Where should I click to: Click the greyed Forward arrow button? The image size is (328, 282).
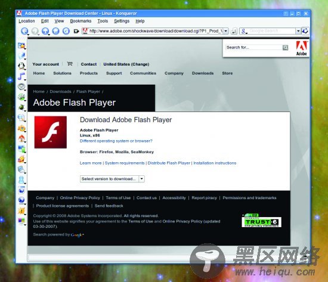coord(35,31)
